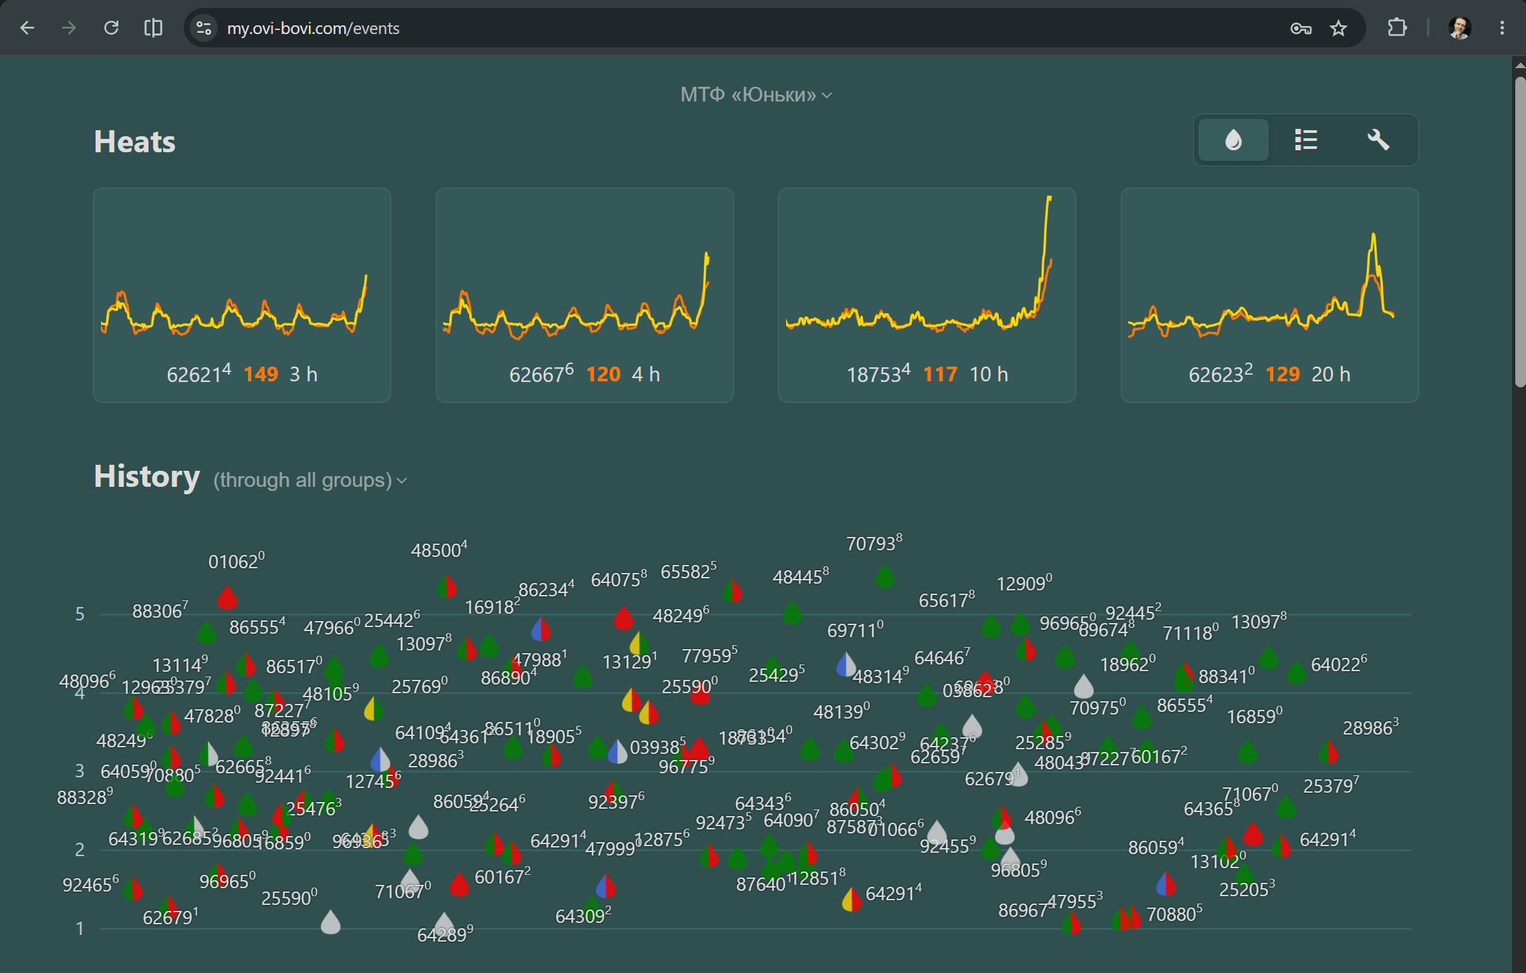Select the droplet heats view icon

(1233, 140)
